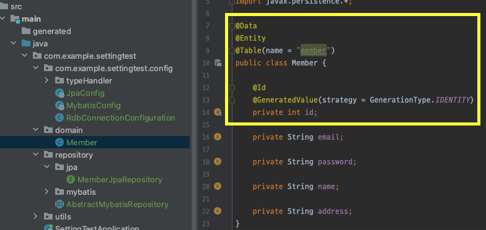Screen dimensions: 486x230
Task: Click the name field gutter icon
Action: tap(218, 186)
